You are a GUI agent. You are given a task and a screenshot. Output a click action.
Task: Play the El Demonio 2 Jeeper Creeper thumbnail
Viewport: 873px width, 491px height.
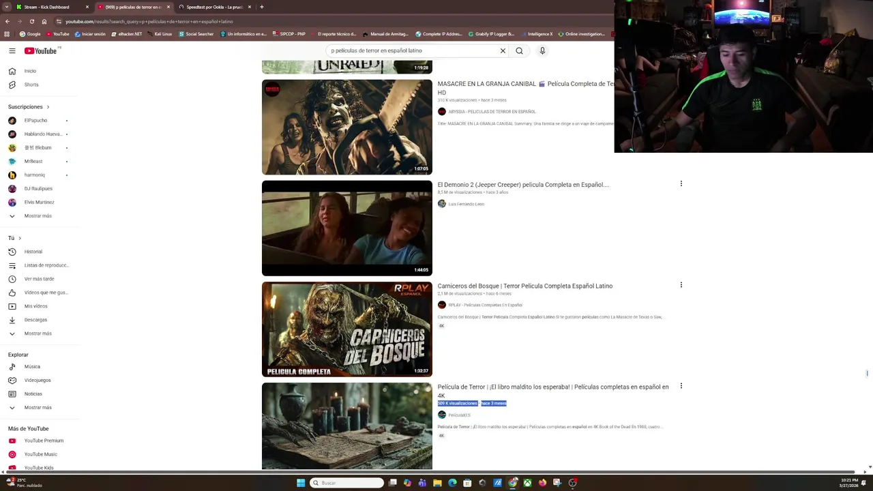(x=347, y=228)
